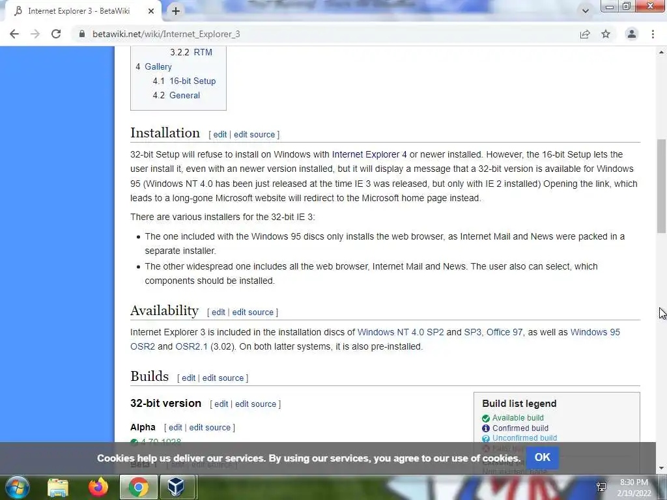Edit the Installation section
The image size is (667, 500).
(x=220, y=134)
